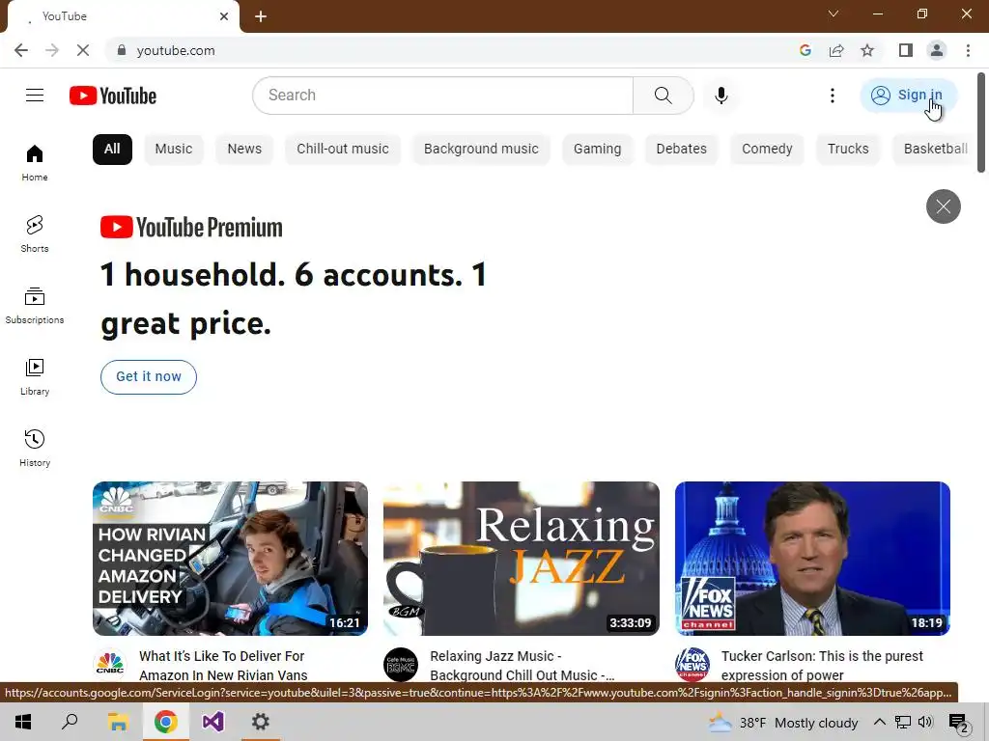Open the Windows Start menu
The image size is (989, 741).
coord(23,722)
